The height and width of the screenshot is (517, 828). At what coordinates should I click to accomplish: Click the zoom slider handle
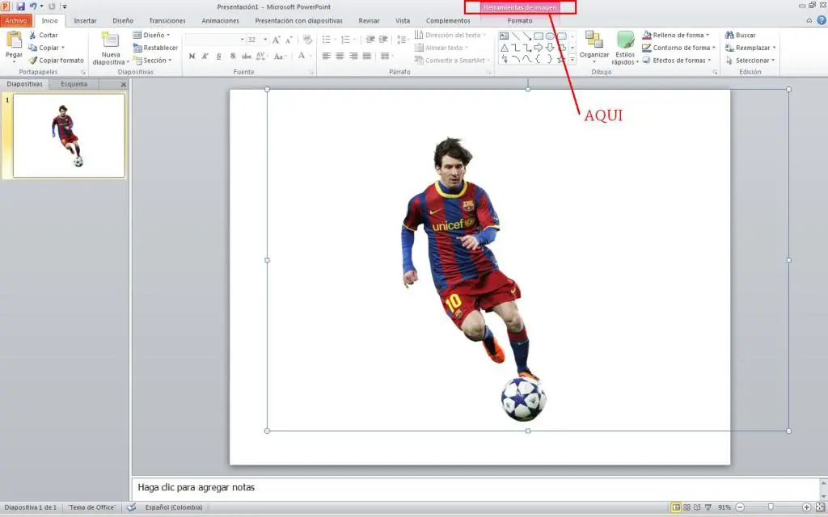[x=771, y=507]
